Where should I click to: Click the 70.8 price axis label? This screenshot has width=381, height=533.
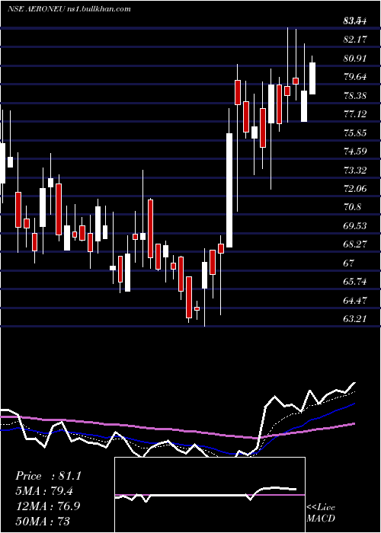(x=352, y=207)
